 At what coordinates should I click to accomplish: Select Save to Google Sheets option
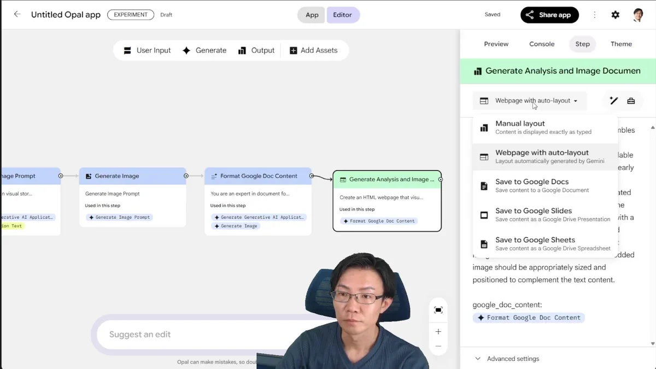[546, 244]
